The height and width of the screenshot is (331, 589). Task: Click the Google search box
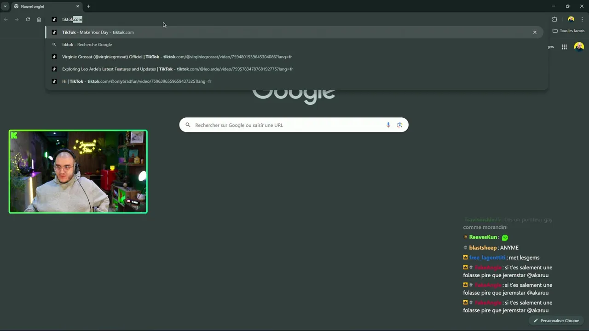294,125
